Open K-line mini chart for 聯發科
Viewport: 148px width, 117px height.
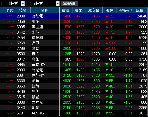pyautogui.click(x=10, y=38)
